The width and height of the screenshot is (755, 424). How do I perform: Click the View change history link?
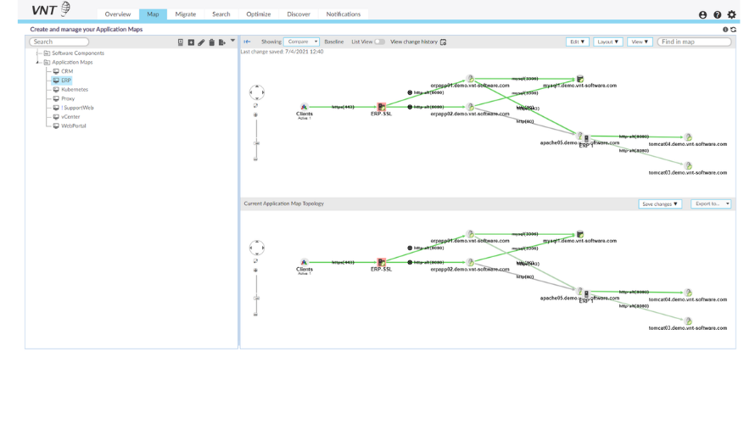coord(414,42)
